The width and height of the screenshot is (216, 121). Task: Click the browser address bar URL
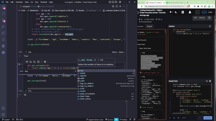point(166,6)
